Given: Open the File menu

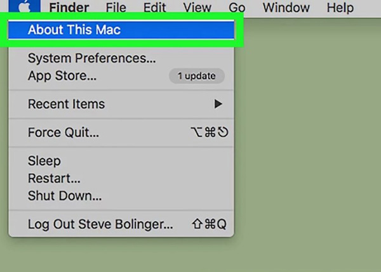Looking at the screenshot, I should [116, 8].
